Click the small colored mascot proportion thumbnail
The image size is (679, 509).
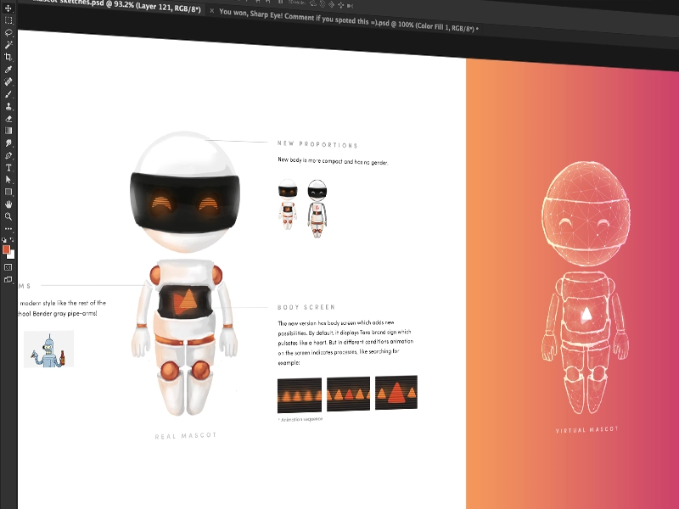(x=288, y=204)
